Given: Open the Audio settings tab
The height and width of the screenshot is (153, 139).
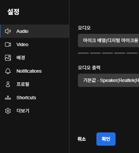Looking at the screenshot, I should [x=35, y=31].
